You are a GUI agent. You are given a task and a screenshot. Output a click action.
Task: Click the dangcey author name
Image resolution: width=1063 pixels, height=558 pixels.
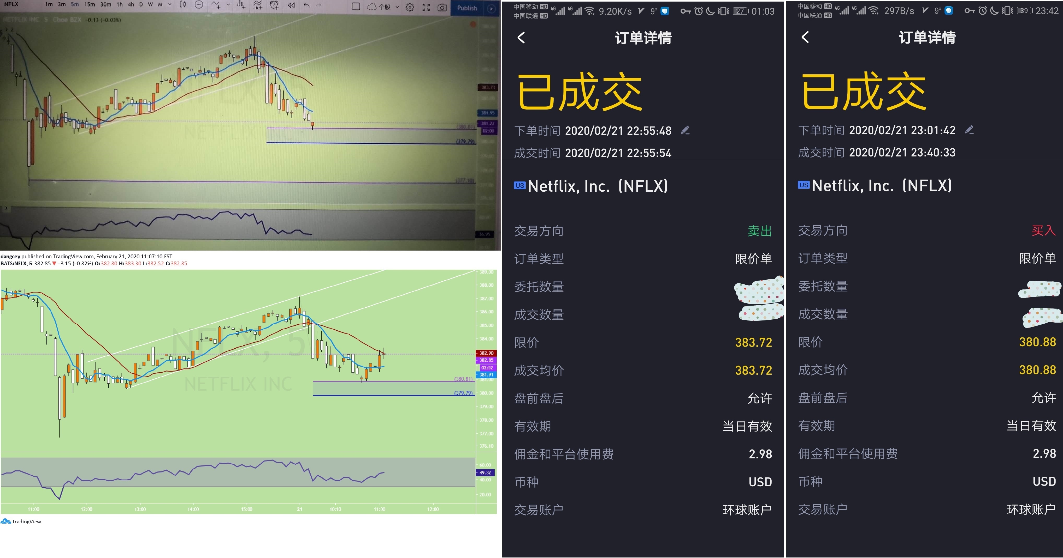click(x=10, y=256)
